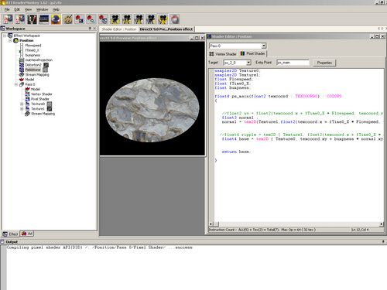Click the 'Ln 12, Col 4' status indicator
This screenshot has width=387, height=290.
(361, 230)
